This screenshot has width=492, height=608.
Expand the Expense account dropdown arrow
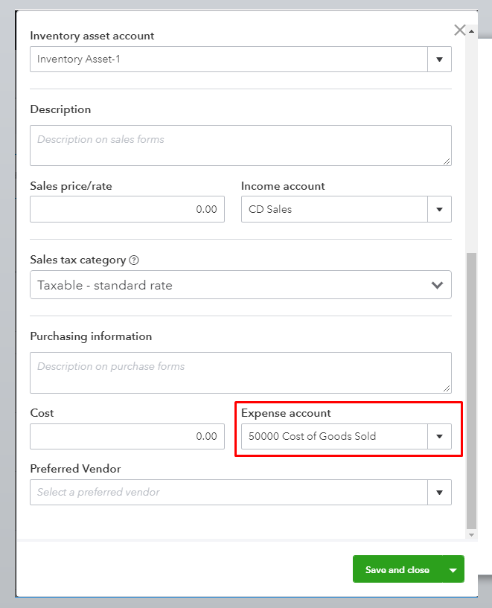pos(439,436)
